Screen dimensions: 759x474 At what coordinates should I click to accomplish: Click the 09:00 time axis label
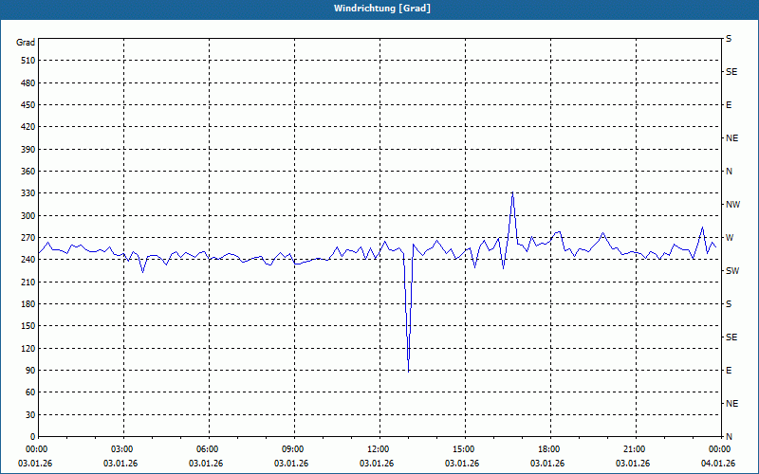click(293, 449)
